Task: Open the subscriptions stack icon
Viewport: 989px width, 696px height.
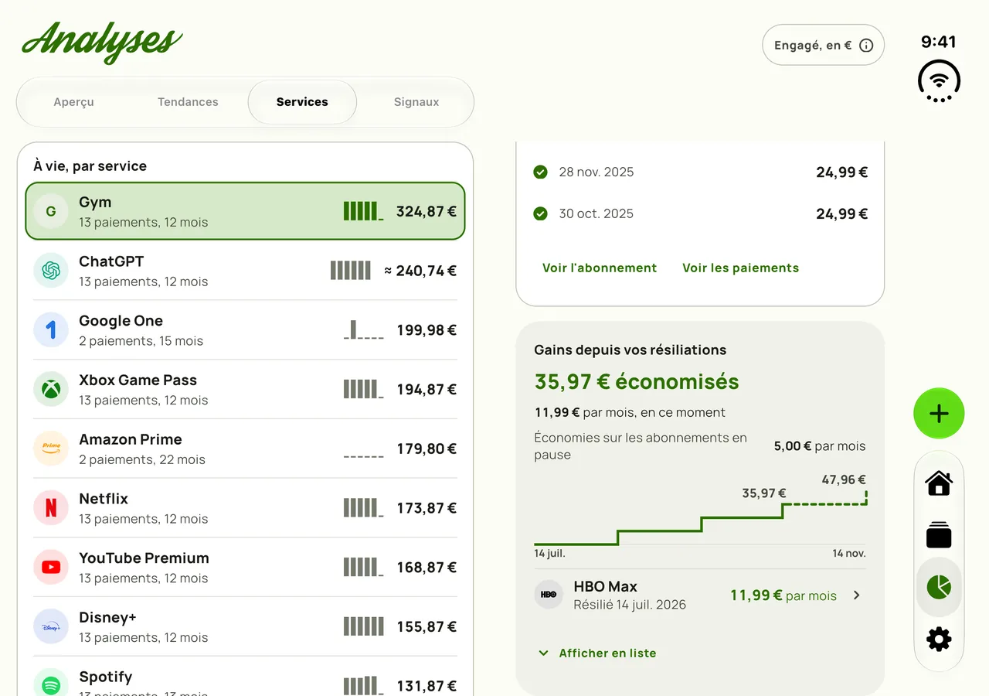Action: [x=939, y=535]
